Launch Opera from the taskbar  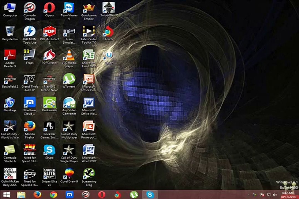coord(102,195)
